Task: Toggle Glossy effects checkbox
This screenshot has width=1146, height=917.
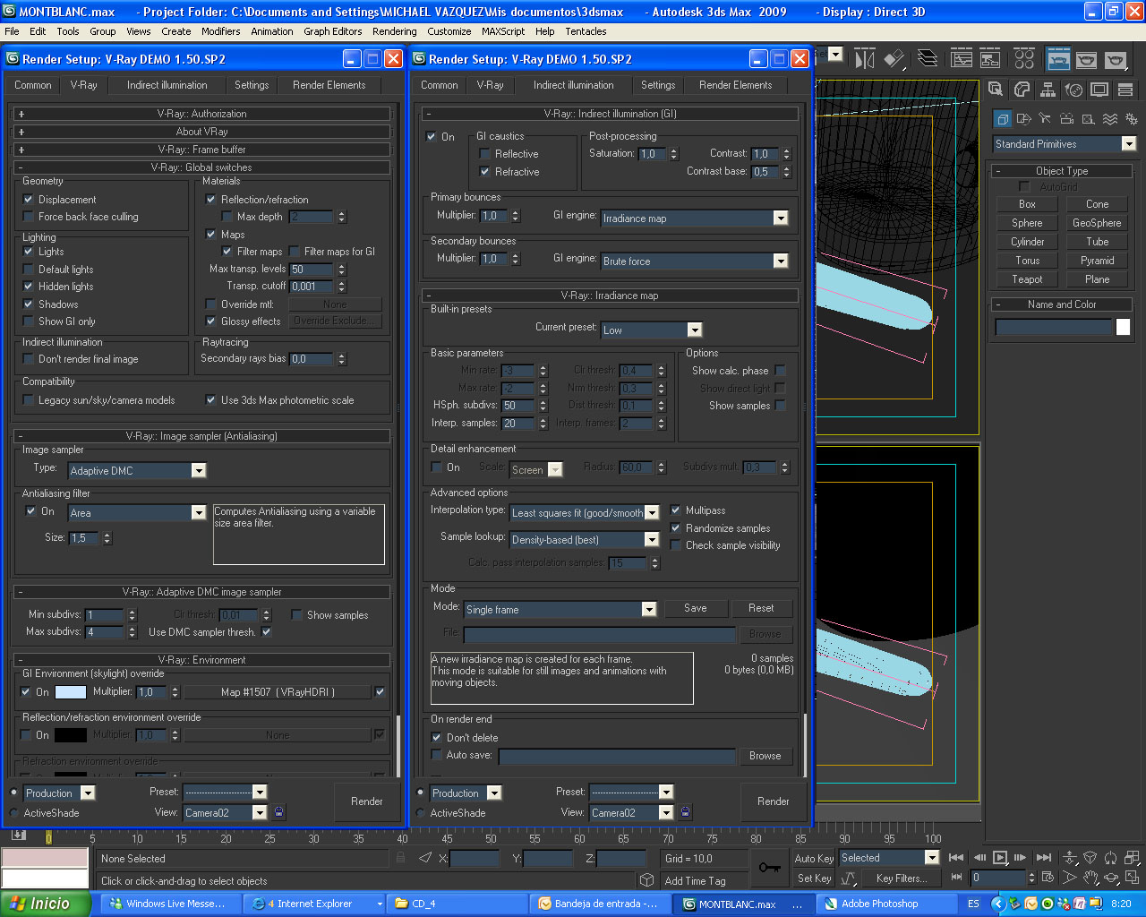Action: point(211,321)
